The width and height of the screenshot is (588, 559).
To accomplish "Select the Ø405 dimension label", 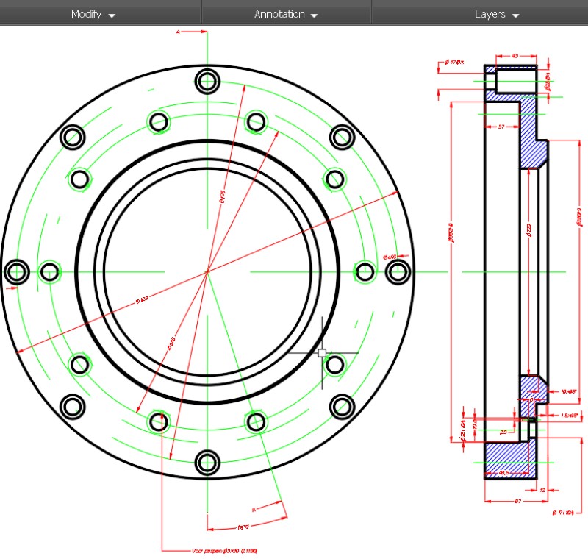I will (390, 257).
